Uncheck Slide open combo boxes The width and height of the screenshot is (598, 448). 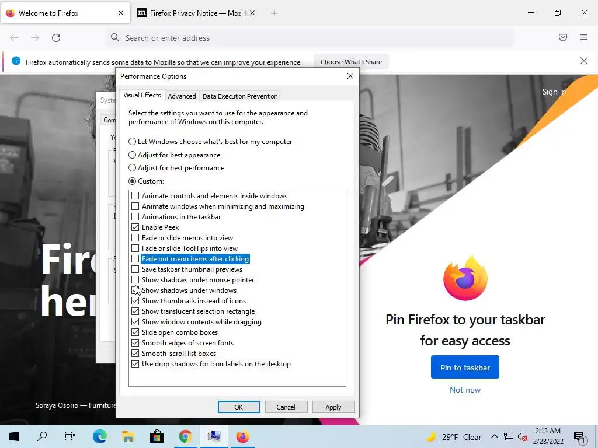click(x=135, y=332)
